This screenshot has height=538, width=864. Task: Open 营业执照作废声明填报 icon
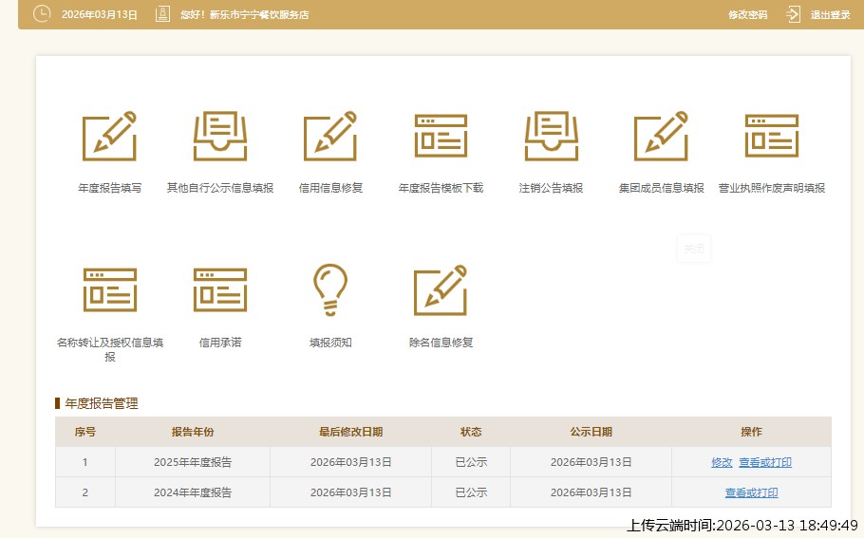(x=771, y=136)
